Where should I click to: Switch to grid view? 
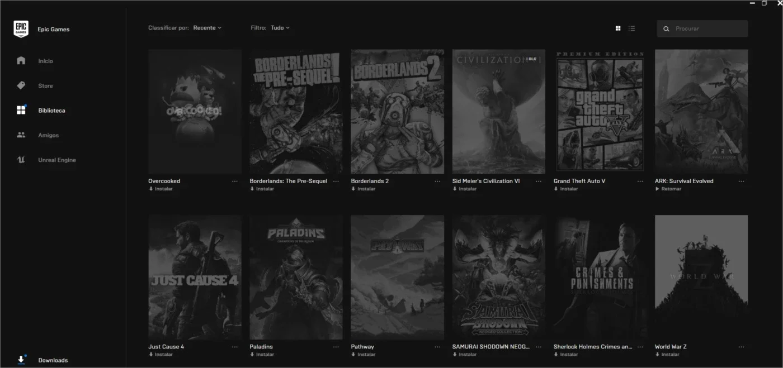click(x=618, y=28)
